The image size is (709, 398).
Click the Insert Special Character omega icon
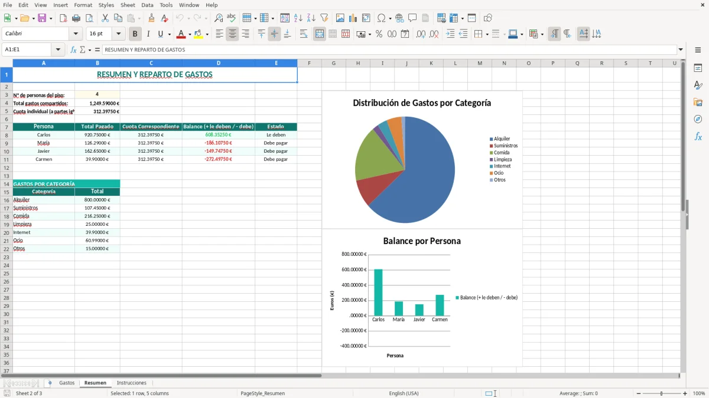coord(381,18)
